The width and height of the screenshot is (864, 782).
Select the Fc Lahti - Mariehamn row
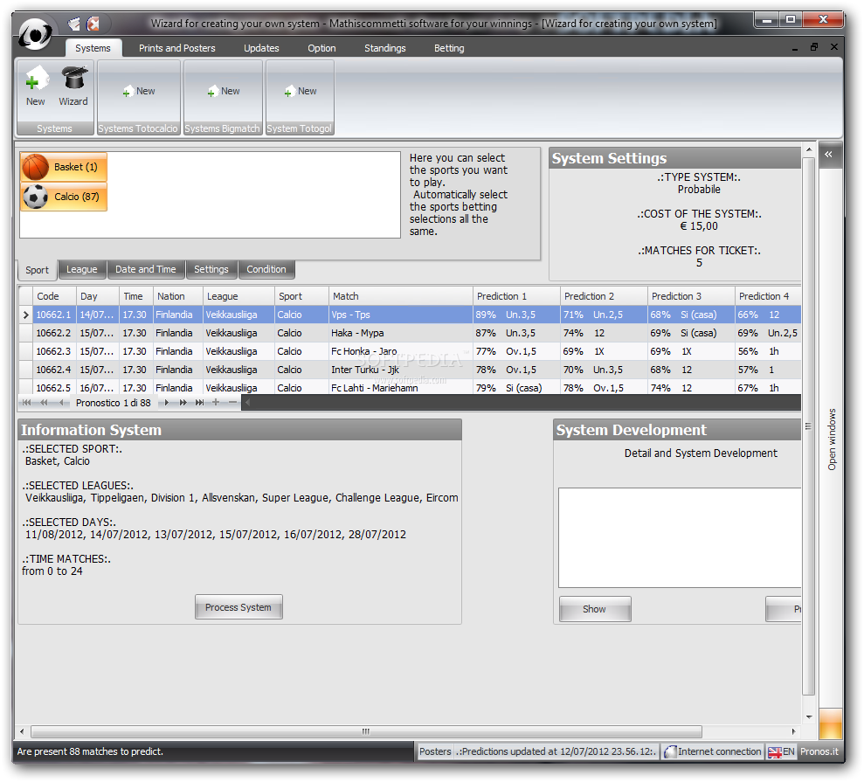pyautogui.click(x=410, y=387)
